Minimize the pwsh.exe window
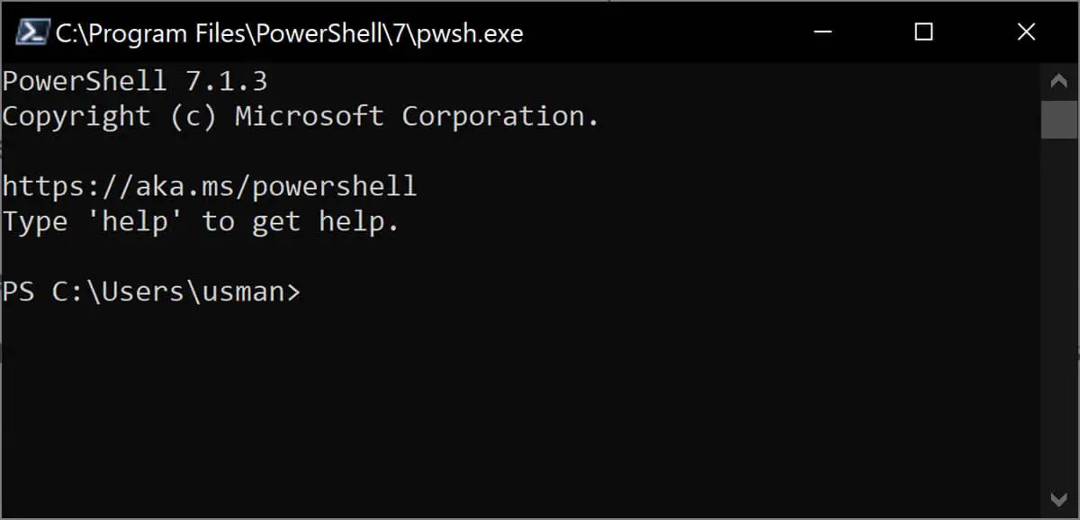This screenshot has width=1080, height=520. coord(822,32)
